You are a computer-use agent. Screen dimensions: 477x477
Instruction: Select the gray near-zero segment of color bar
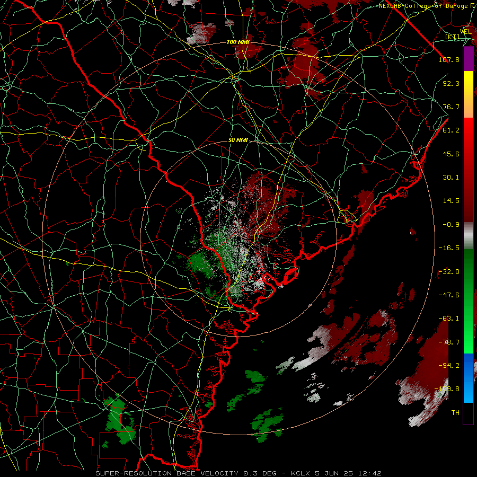[x=468, y=236]
